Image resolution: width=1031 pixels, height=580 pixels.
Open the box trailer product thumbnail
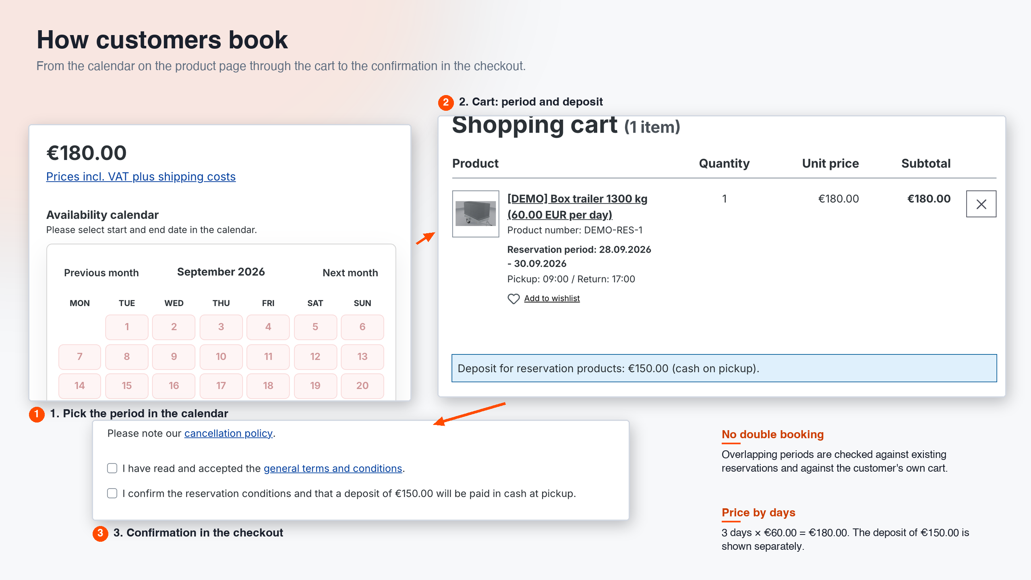[x=476, y=214]
